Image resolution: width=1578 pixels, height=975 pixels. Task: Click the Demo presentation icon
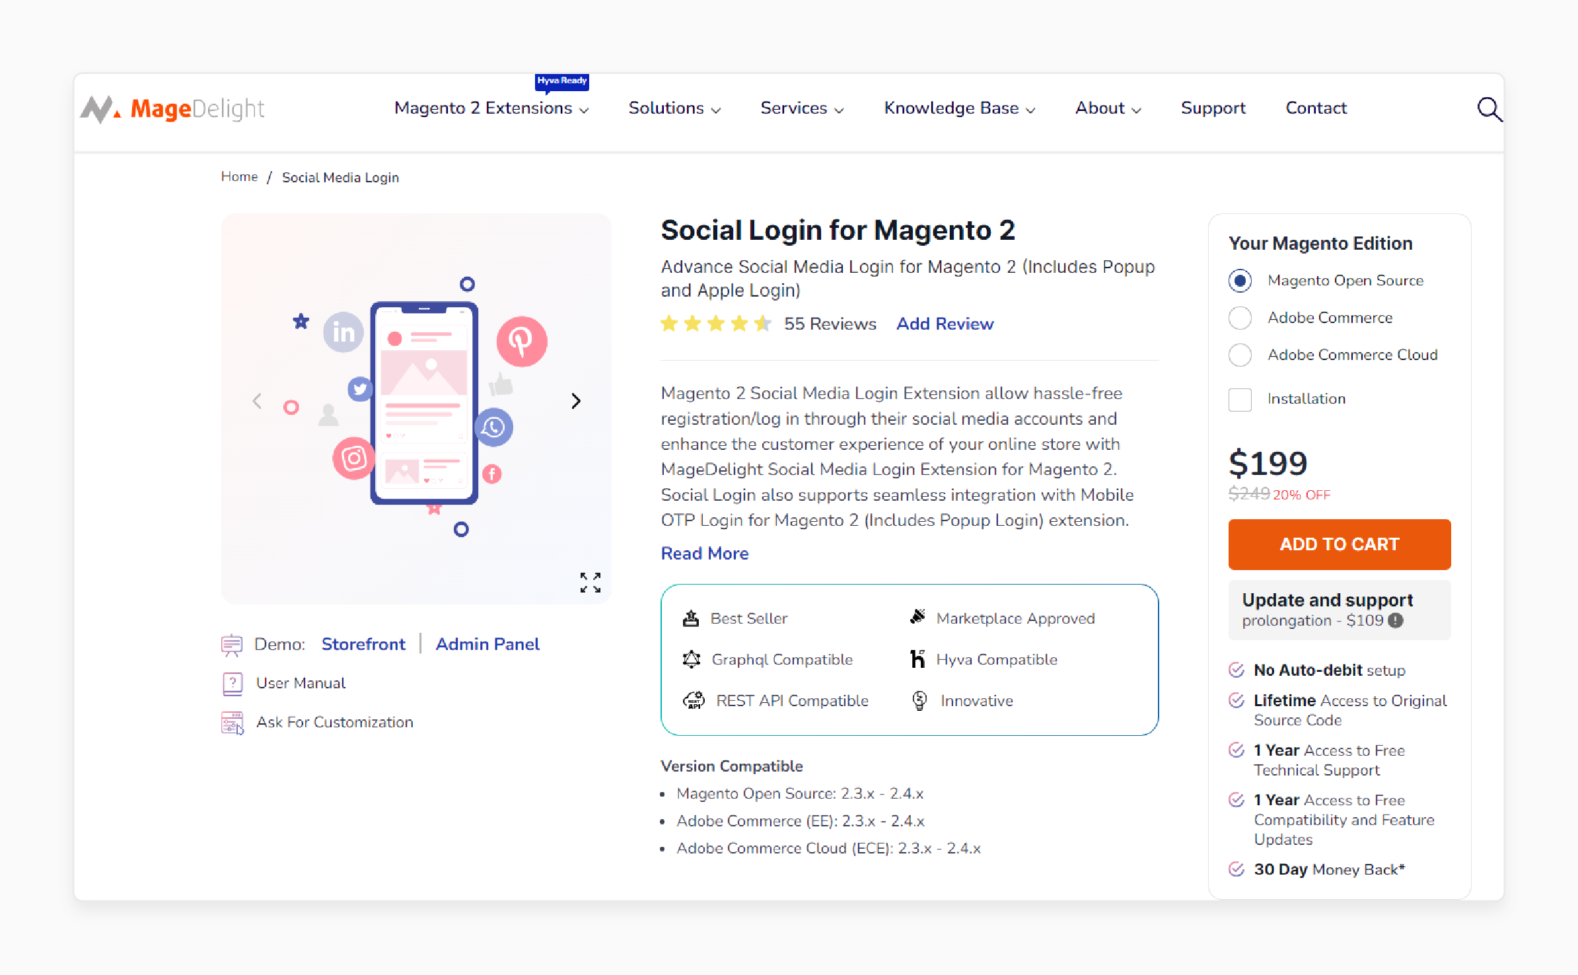(x=232, y=645)
